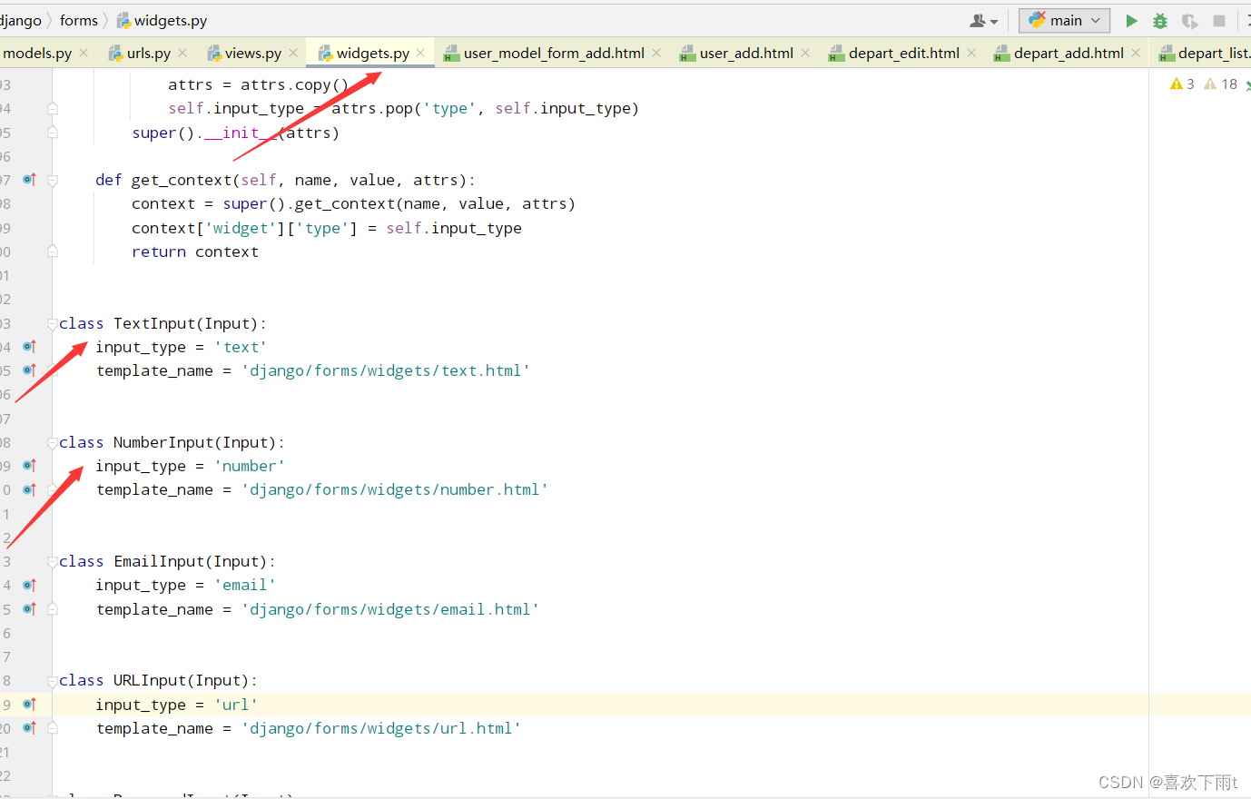Collapse the class TextInput fold marker
Viewport: 1251px width, 799px height.
point(53,323)
